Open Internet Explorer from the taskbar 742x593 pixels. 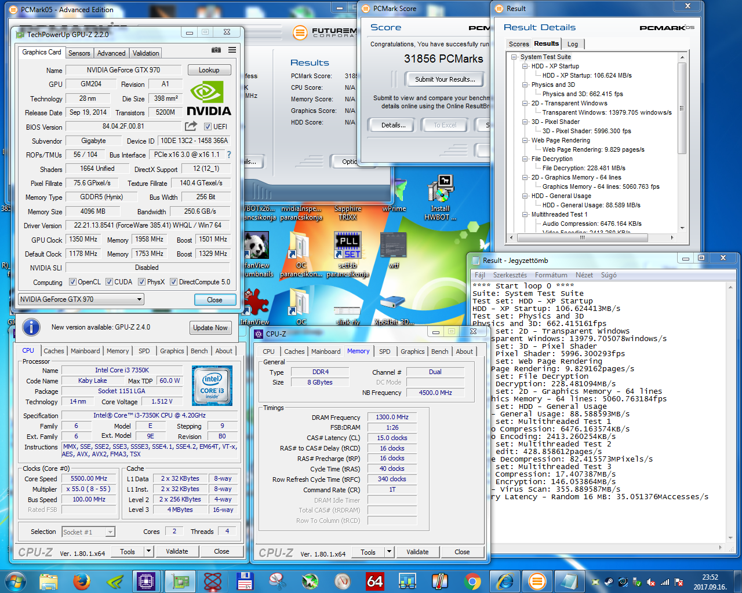pyautogui.click(x=505, y=581)
